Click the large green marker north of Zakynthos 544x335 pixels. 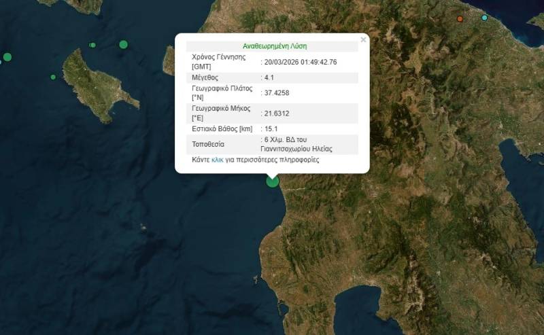tap(123, 45)
